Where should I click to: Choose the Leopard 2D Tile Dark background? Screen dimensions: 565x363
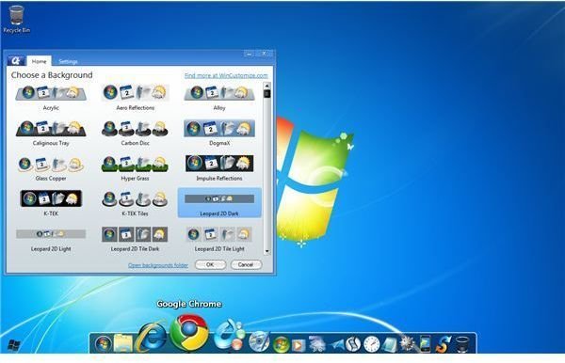(135, 239)
